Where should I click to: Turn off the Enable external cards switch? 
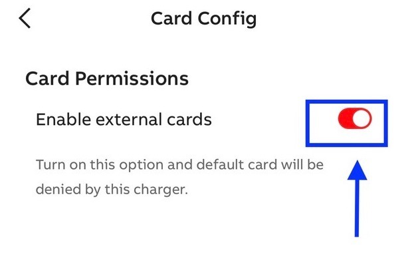[x=355, y=118]
